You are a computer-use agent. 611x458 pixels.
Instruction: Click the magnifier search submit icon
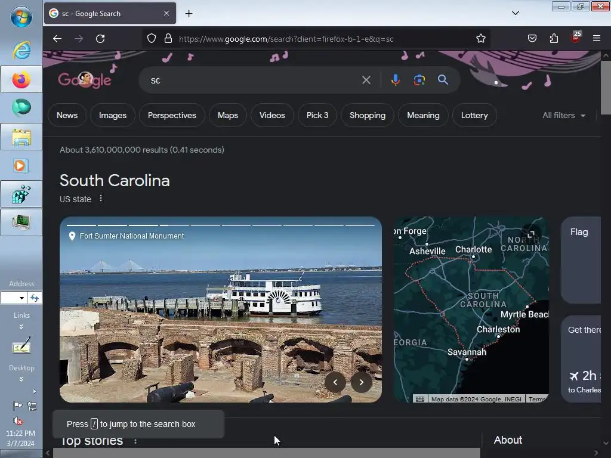click(x=443, y=80)
